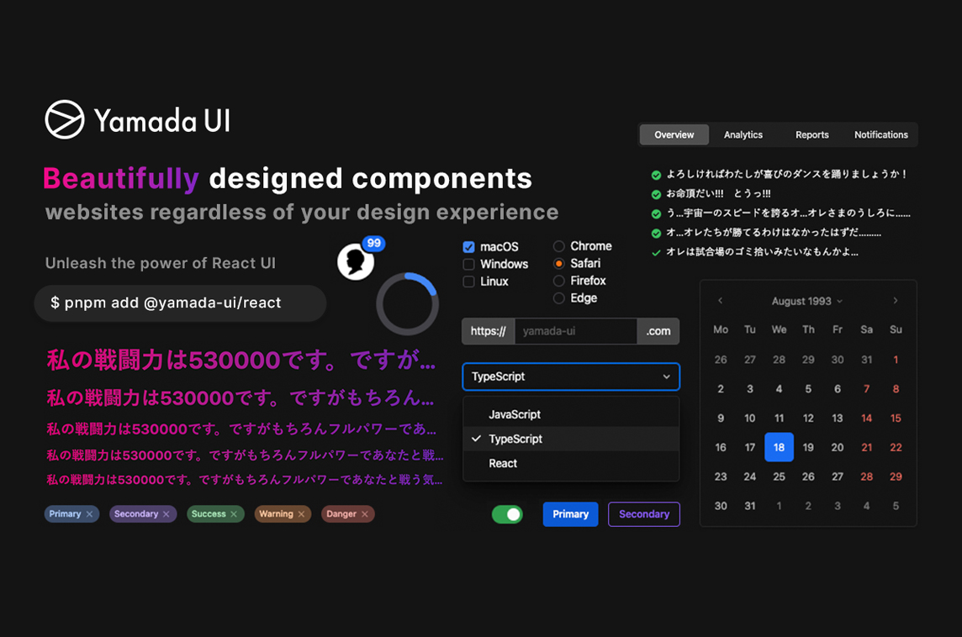This screenshot has width=962, height=637.
Task: Click the Su weekday header
Action: point(896,329)
